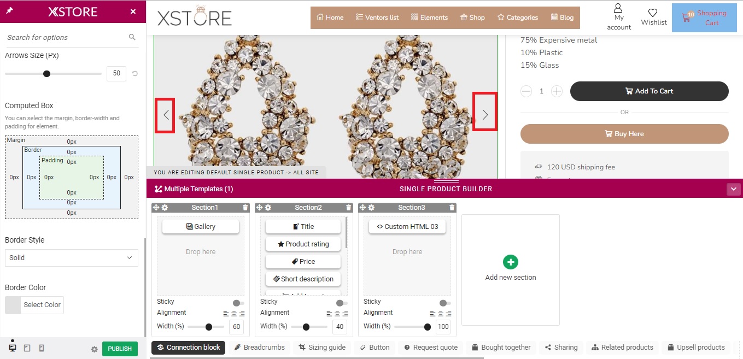Click the green PUBLISH button
Viewport: 743px width, 359px height.
pyautogui.click(x=120, y=349)
